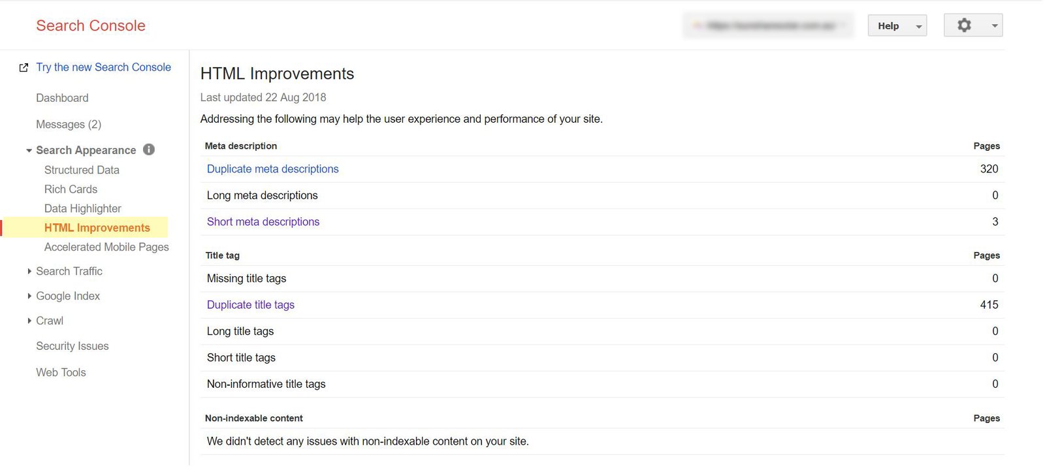Open the blurred property selector dropdown

[x=769, y=25]
